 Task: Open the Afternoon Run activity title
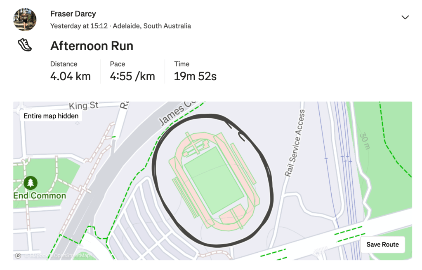tap(92, 46)
